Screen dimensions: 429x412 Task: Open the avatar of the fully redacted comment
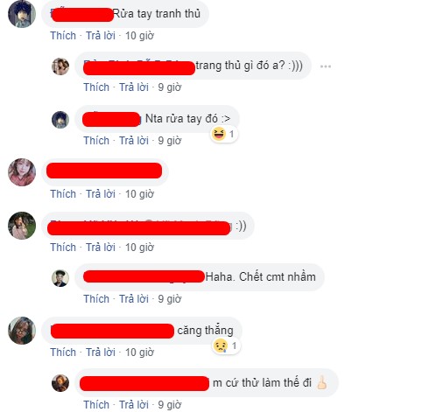coord(22,172)
